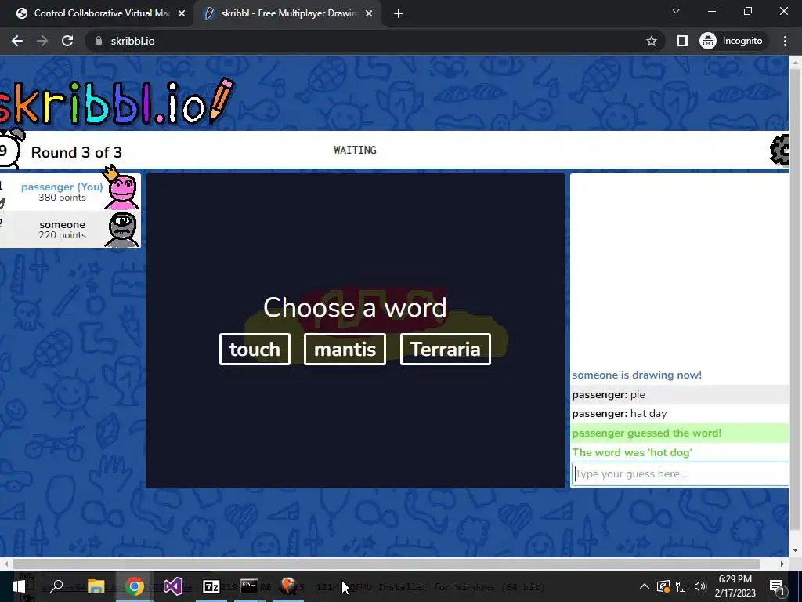
Task: Click the skribbl.io logo
Action: click(117, 101)
